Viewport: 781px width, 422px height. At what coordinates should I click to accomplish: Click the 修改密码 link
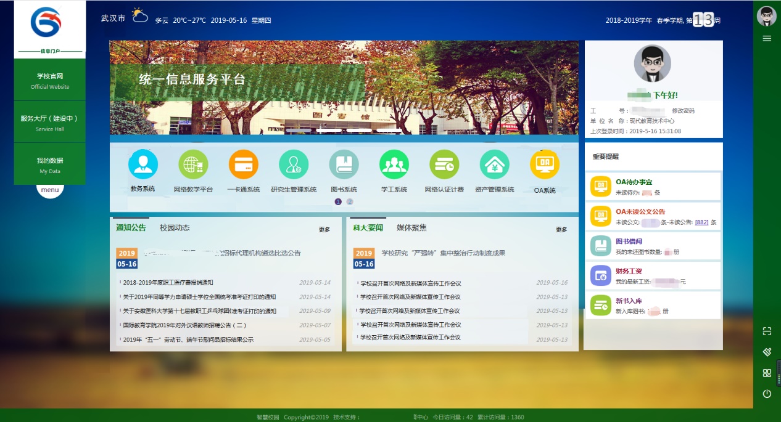(683, 111)
